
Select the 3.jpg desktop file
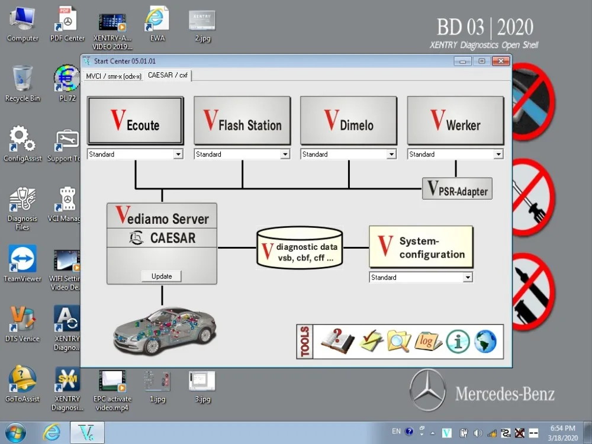pos(202,387)
